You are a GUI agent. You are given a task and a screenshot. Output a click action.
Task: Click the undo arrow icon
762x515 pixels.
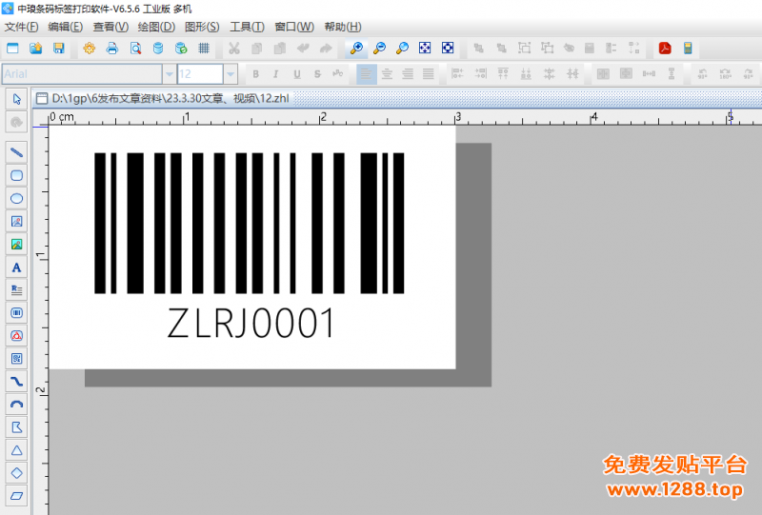pos(303,49)
